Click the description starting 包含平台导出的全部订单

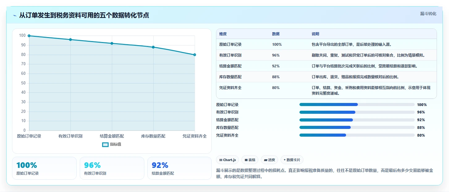pos(352,45)
